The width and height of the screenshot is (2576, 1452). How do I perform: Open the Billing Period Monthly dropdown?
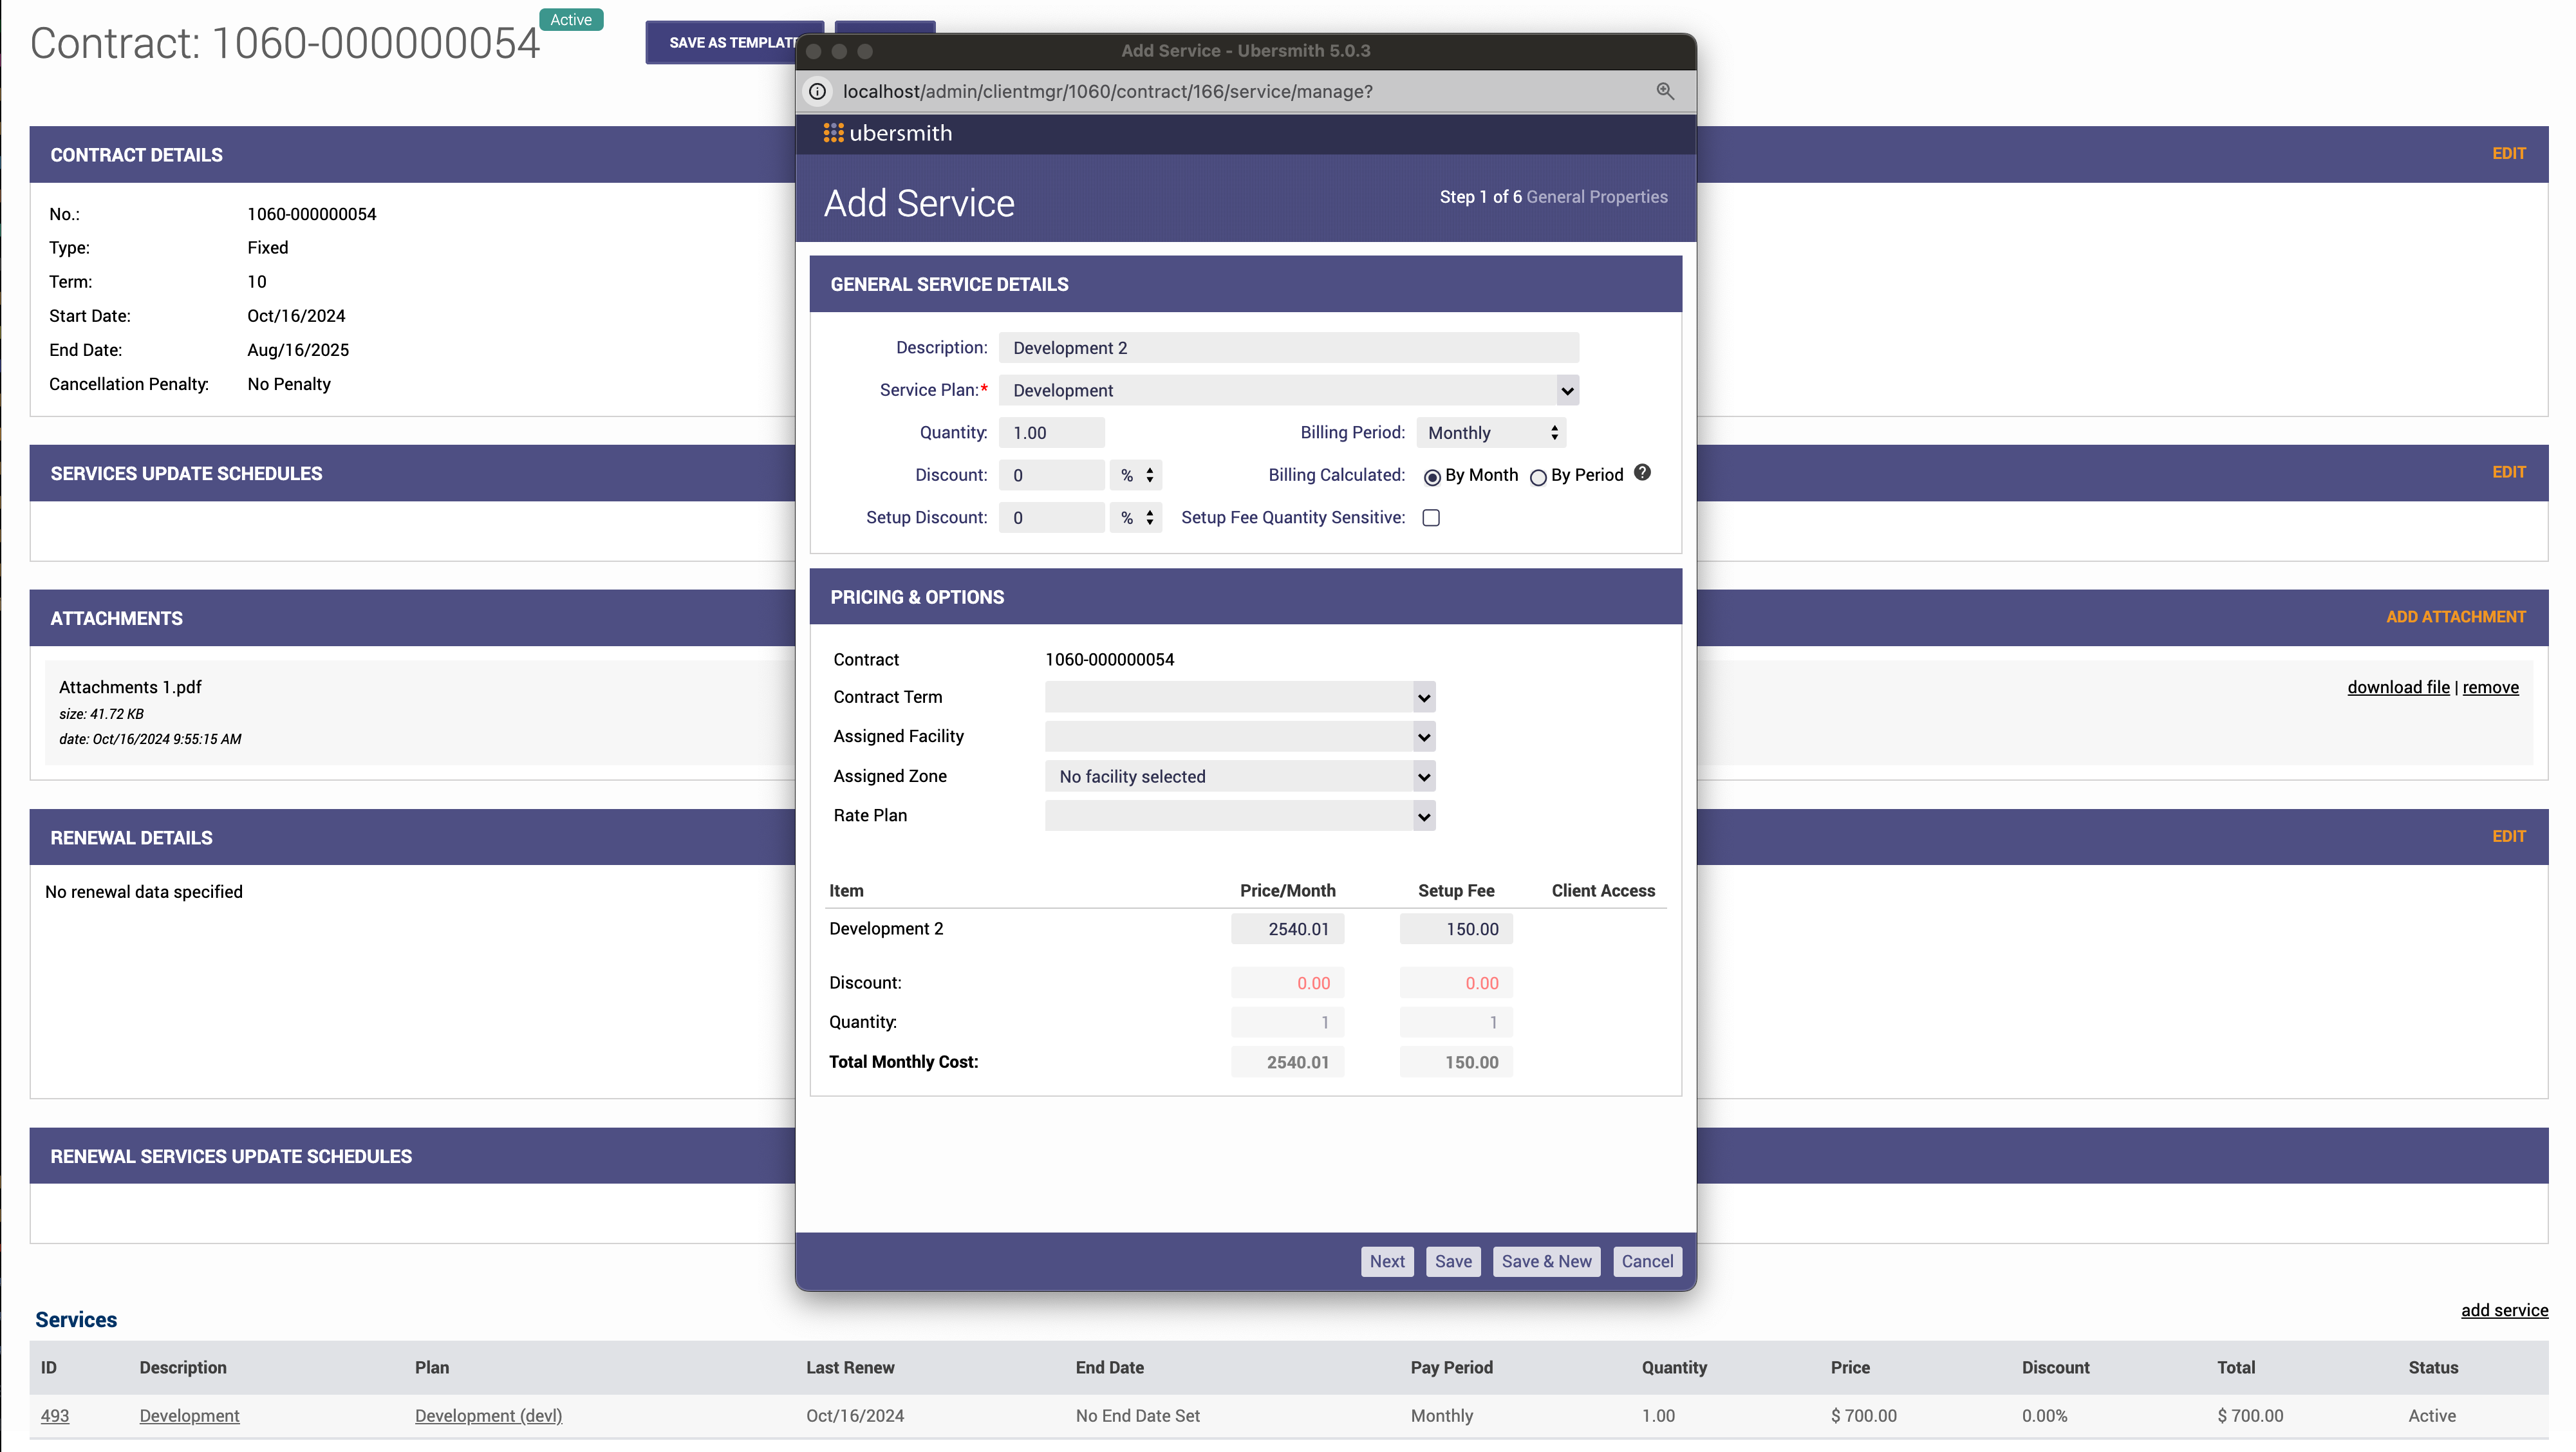click(x=1490, y=433)
